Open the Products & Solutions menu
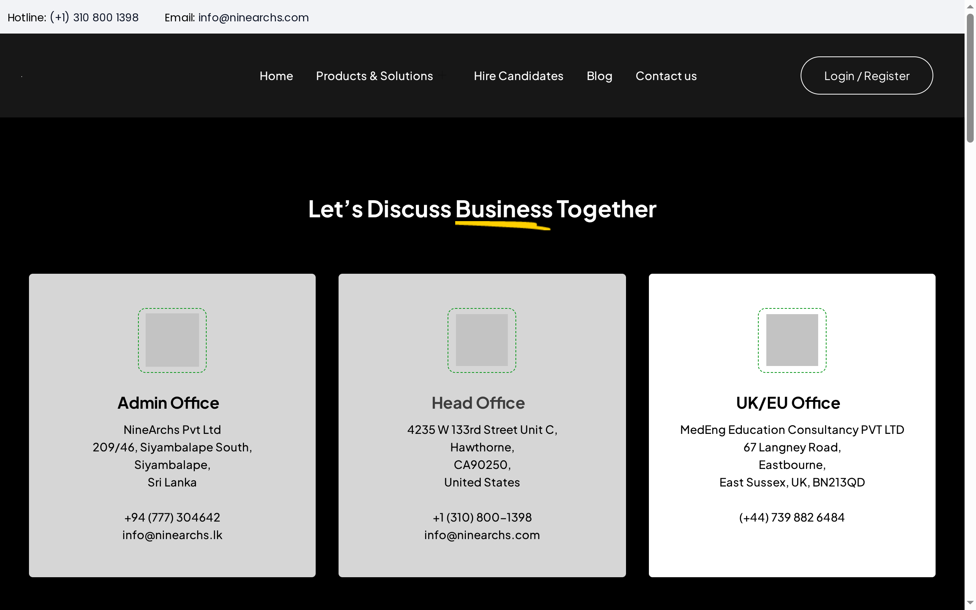This screenshot has width=976, height=610. [x=374, y=76]
